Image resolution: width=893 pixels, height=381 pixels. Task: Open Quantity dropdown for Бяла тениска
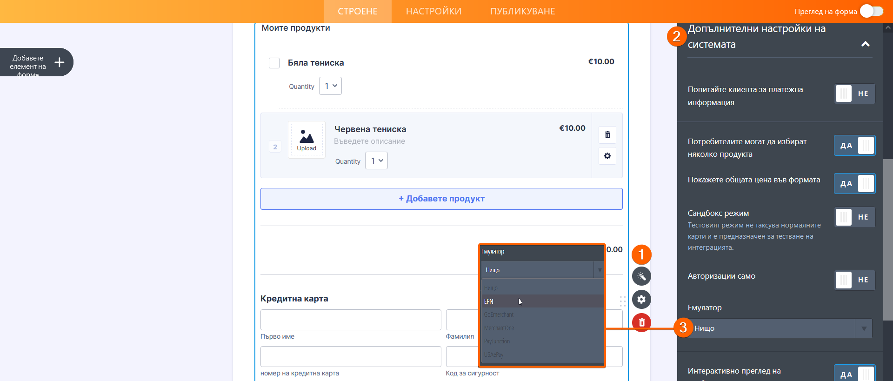coord(330,86)
